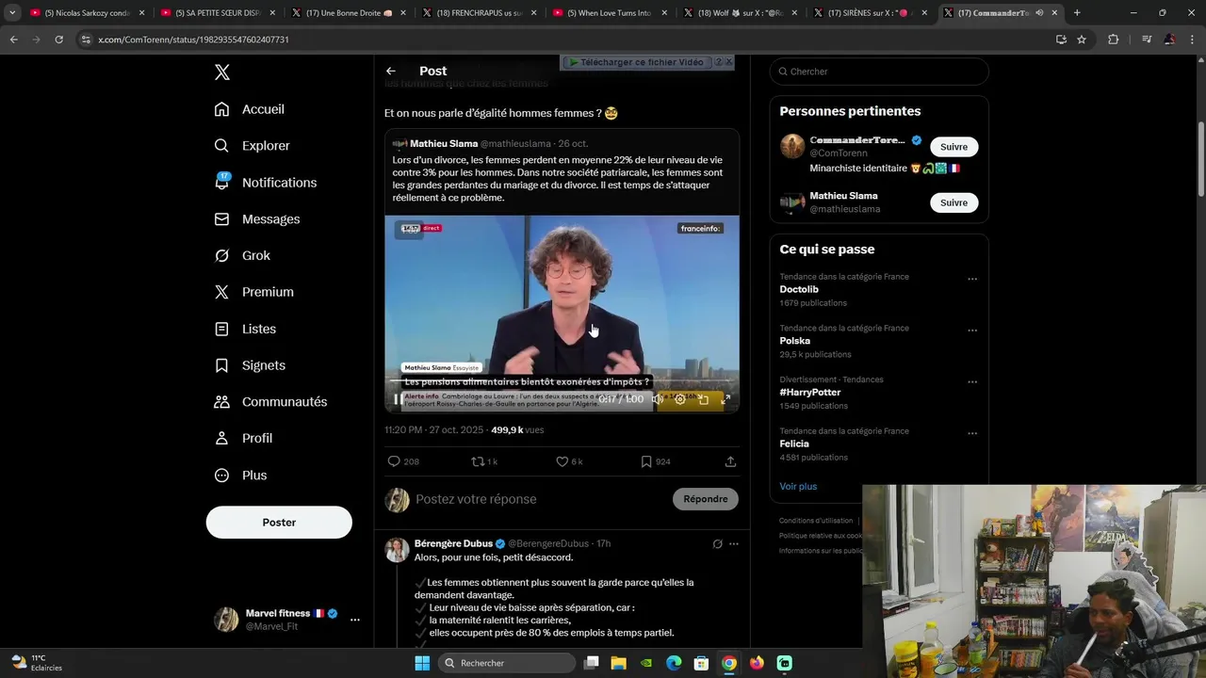
Task: Open new browser tab
Action: click(1077, 13)
